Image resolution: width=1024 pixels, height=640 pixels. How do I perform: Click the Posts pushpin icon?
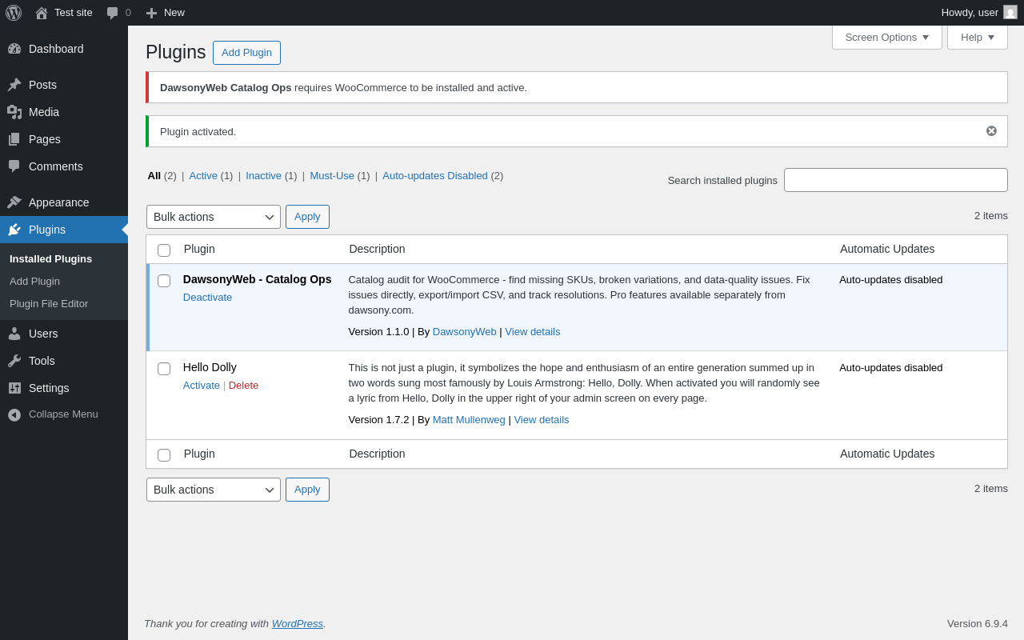(x=14, y=85)
